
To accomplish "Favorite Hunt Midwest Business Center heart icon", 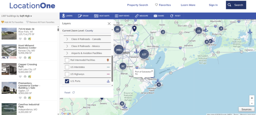I will point(20,58).
